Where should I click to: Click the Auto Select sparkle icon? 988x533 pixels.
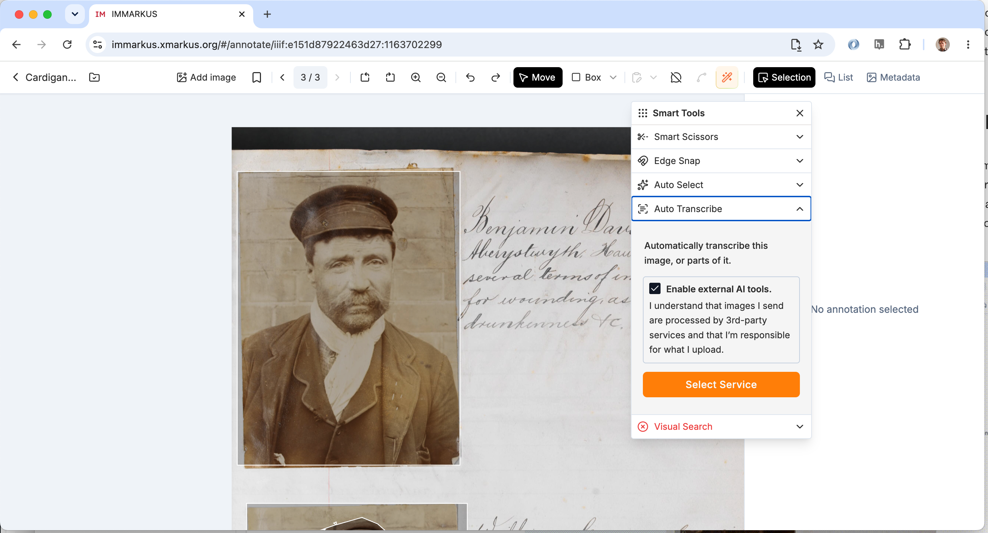click(643, 185)
